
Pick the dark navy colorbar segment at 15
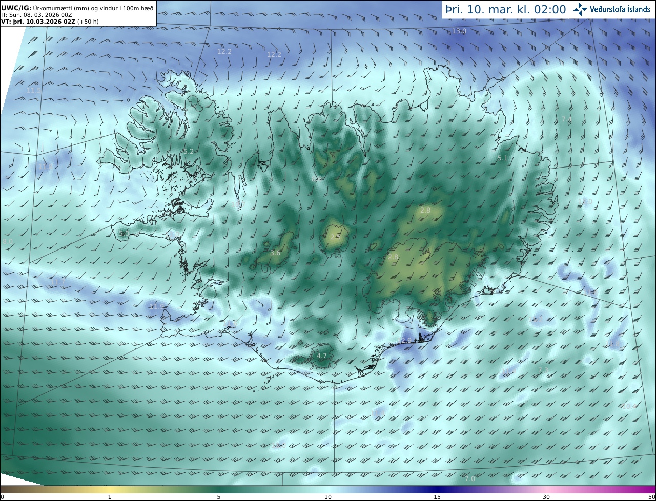point(437,490)
